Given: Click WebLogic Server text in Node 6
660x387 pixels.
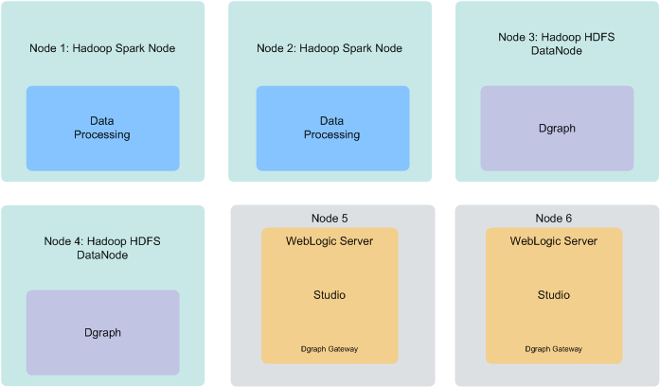Looking at the screenshot, I should (x=554, y=241).
